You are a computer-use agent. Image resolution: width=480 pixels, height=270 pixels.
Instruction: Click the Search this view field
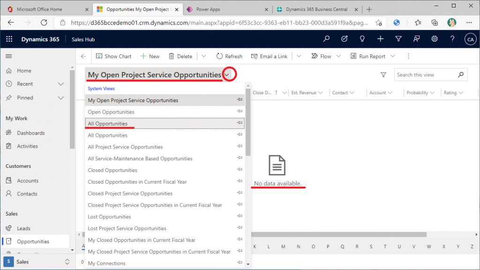(425, 75)
